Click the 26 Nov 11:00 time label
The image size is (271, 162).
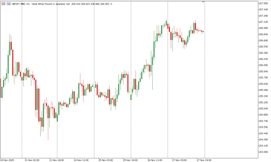click(x=155, y=160)
